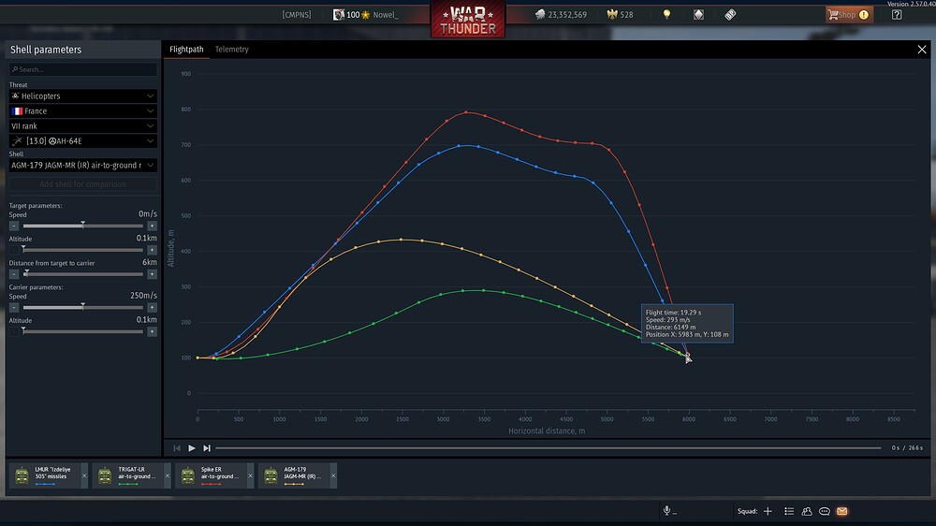Expand the AGM-179 JAGM-MR shell dropdown
The height and width of the screenshot is (526, 936).
click(83, 166)
